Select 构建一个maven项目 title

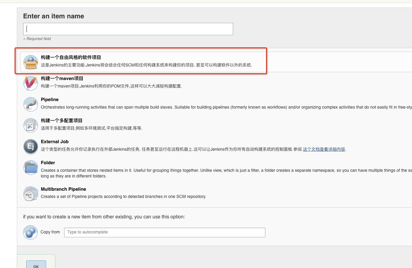62,79
